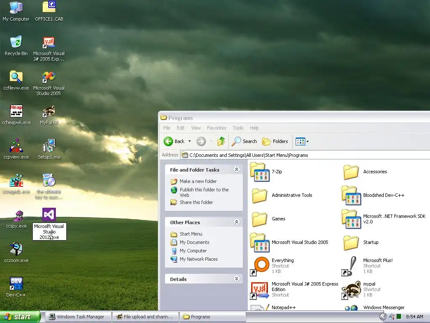The image size is (430, 323).
Task: Open the Help menu
Action: click(x=254, y=128)
